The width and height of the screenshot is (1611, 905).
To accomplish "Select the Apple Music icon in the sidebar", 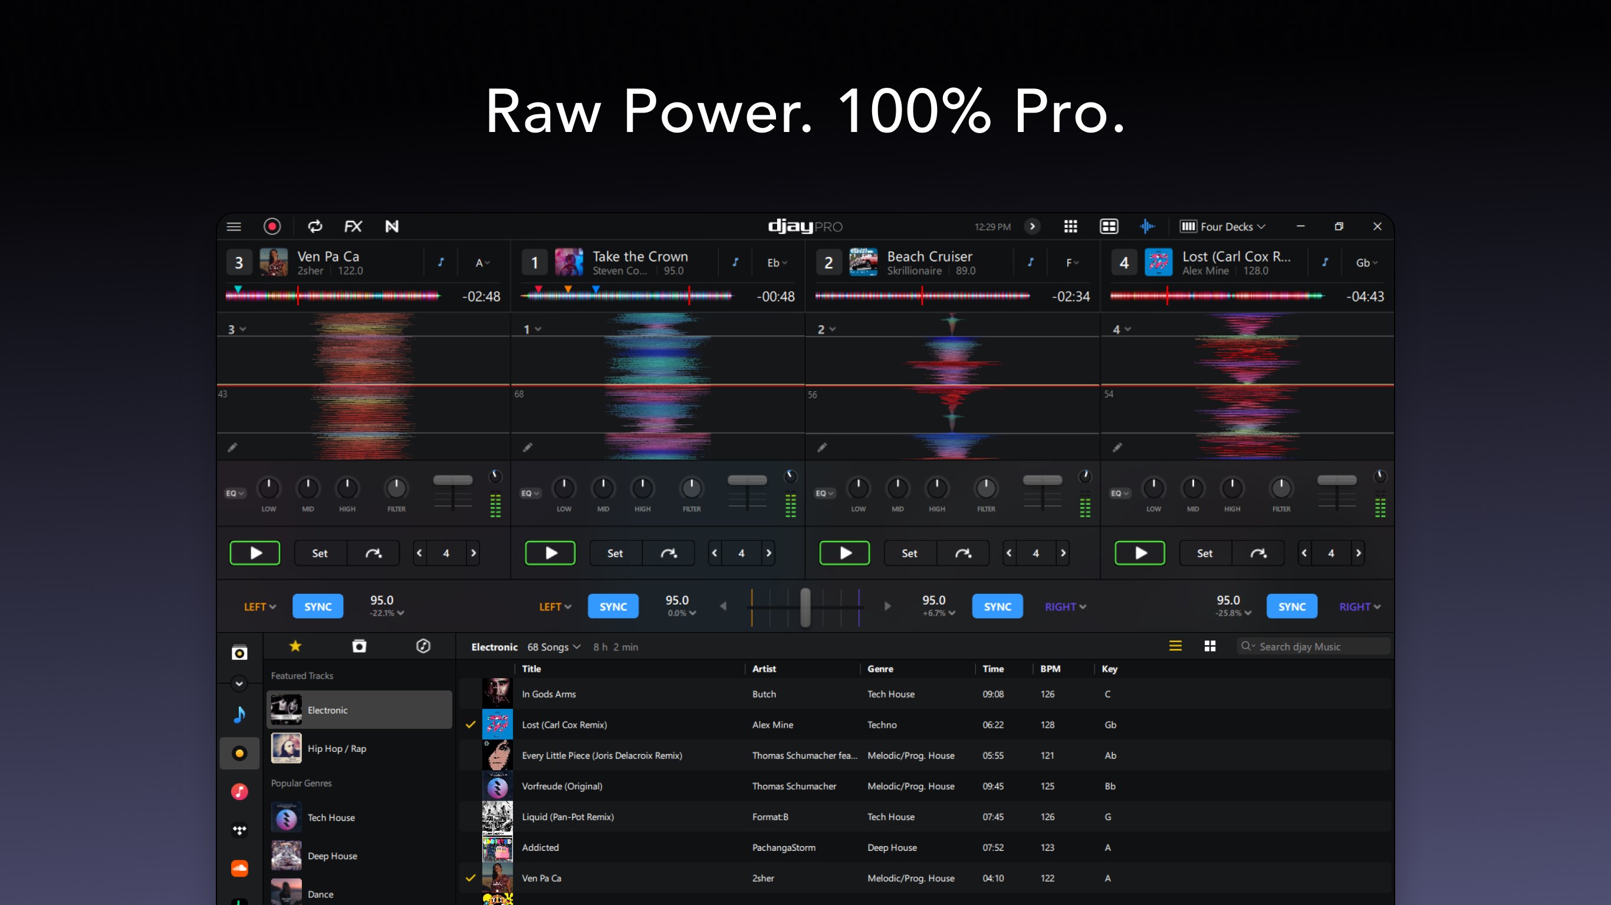I will tap(239, 791).
